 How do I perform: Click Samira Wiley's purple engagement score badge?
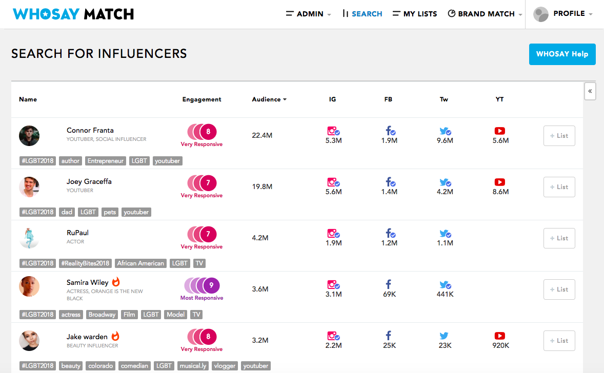(211, 285)
